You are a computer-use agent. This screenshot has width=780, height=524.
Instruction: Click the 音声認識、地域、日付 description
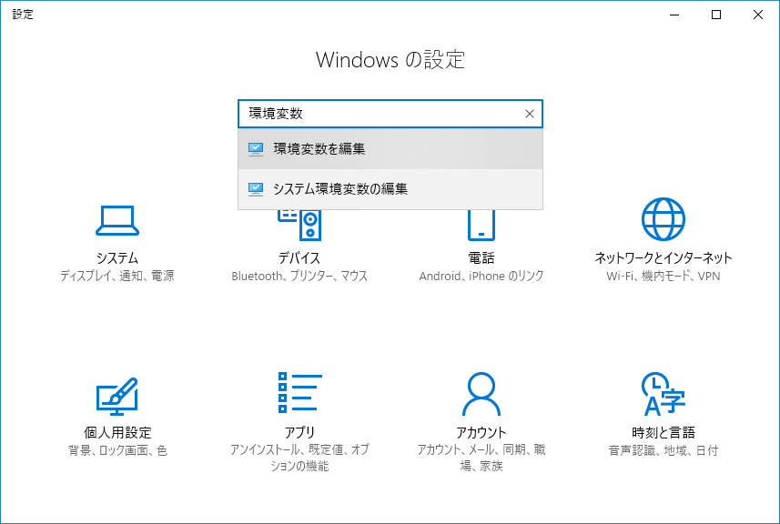pyautogui.click(x=664, y=450)
